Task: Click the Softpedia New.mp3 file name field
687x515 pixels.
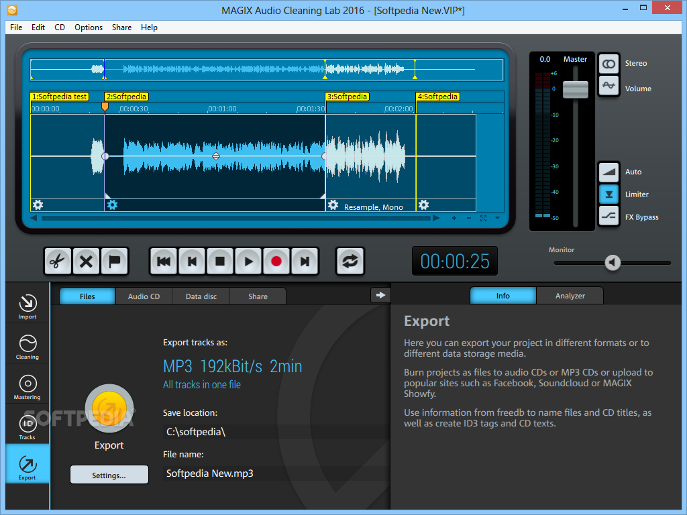Action: (276, 473)
